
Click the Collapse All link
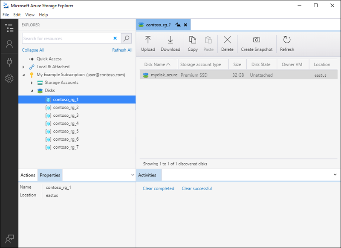[x=33, y=50]
